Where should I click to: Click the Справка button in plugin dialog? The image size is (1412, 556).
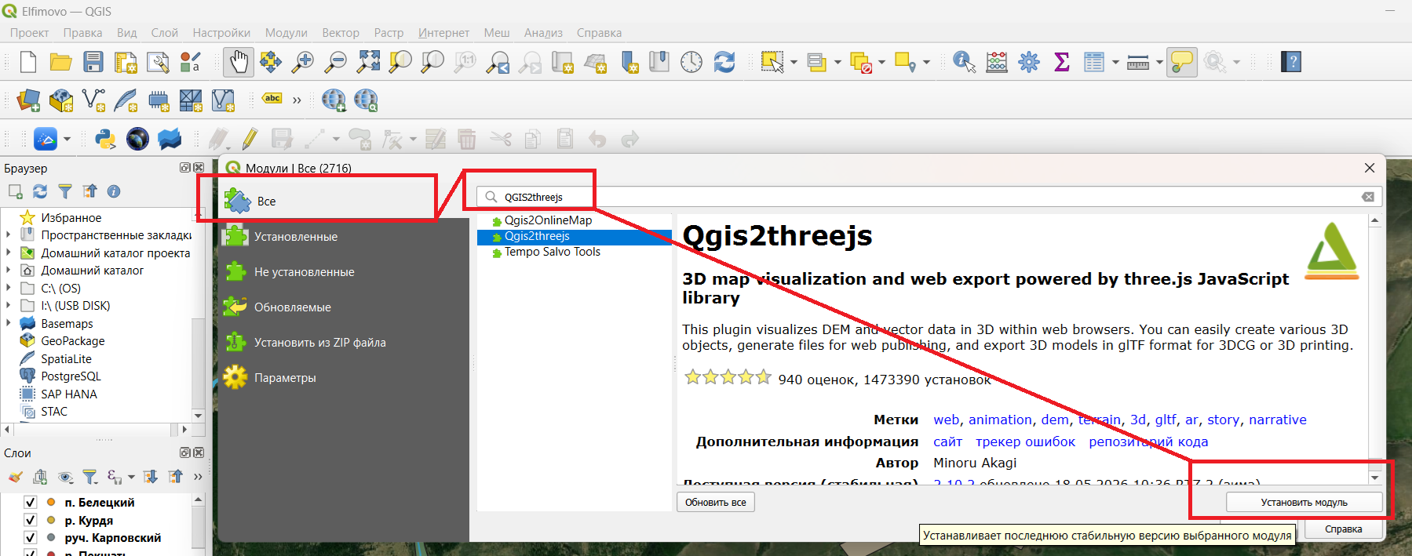point(1343,529)
